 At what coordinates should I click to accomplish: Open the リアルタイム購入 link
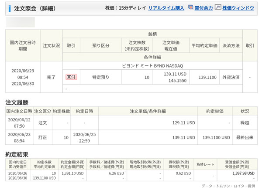pyautogui.click(x=166, y=8)
